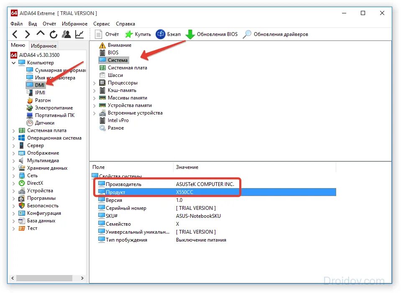Viewport: 401px width, 293px height.
Task: Select Шасси in the DMI list
Action: (111, 75)
